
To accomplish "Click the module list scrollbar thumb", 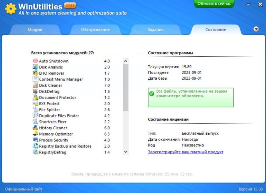I will tap(126, 88).
